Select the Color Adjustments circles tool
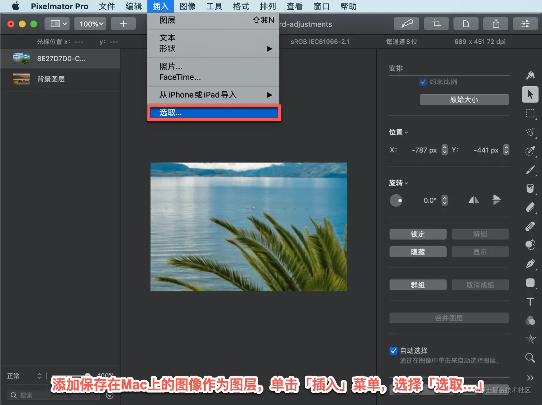542x405 pixels. pyautogui.click(x=530, y=320)
